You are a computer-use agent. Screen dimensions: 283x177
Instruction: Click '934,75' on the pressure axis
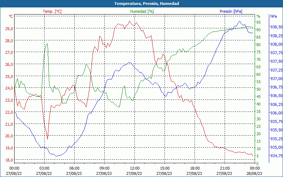(x=276, y=156)
